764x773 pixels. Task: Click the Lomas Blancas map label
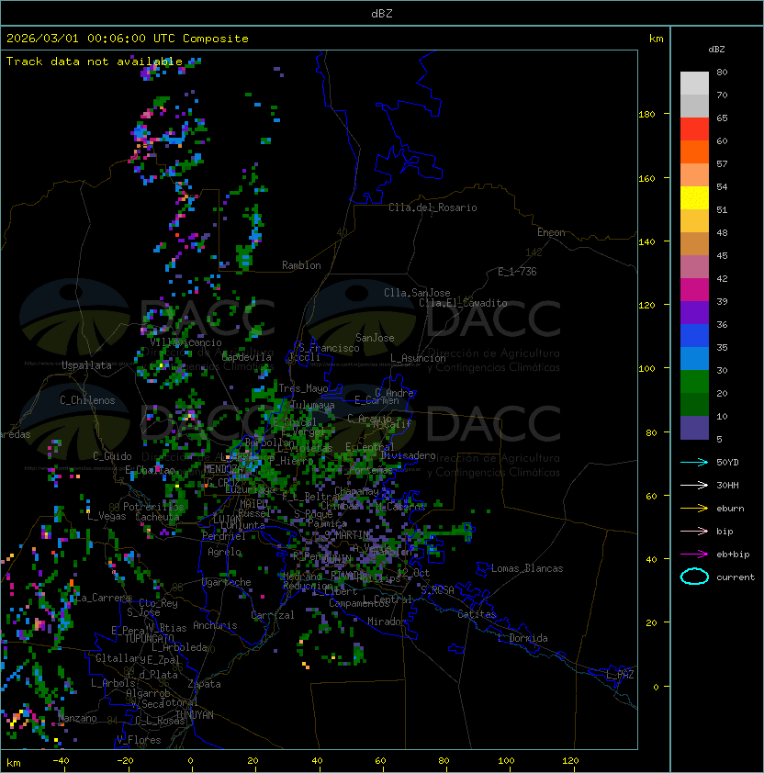[527, 568]
